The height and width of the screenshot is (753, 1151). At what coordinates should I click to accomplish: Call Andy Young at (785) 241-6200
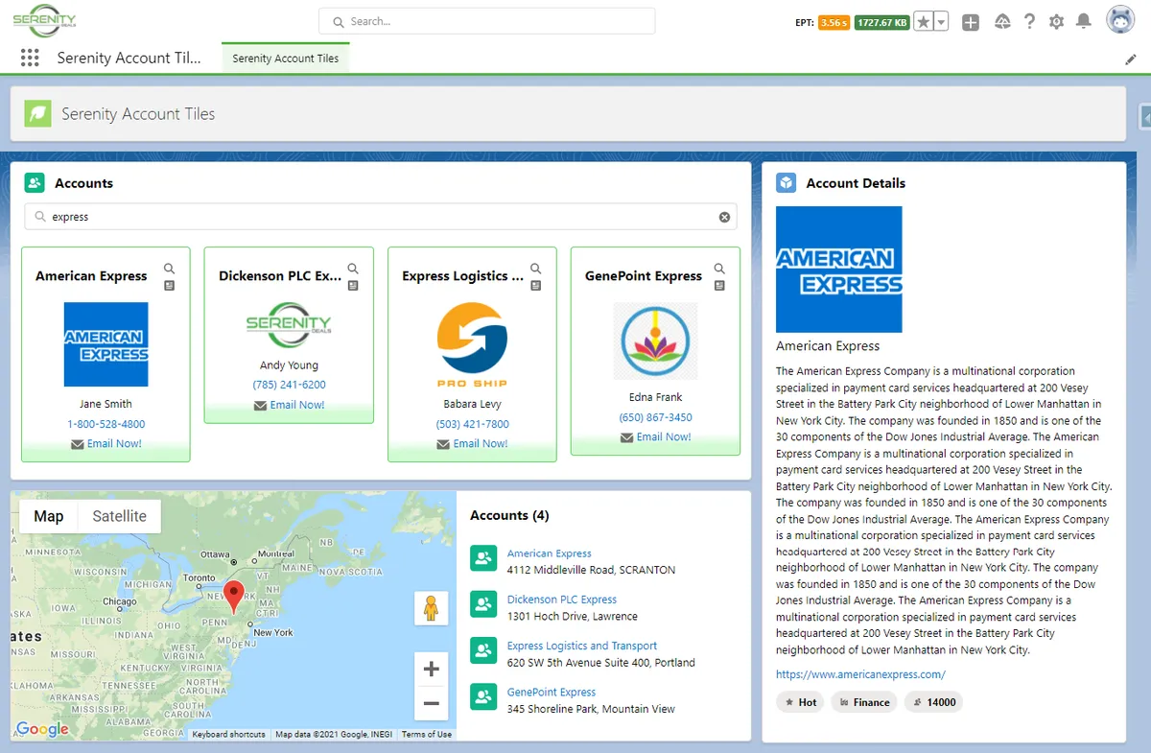click(289, 385)
